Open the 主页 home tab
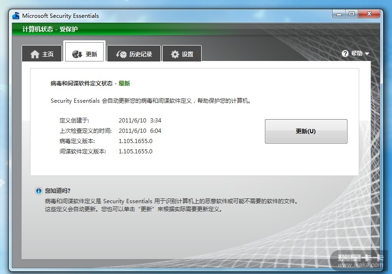The image size is (392, 274). coord(42,53)
